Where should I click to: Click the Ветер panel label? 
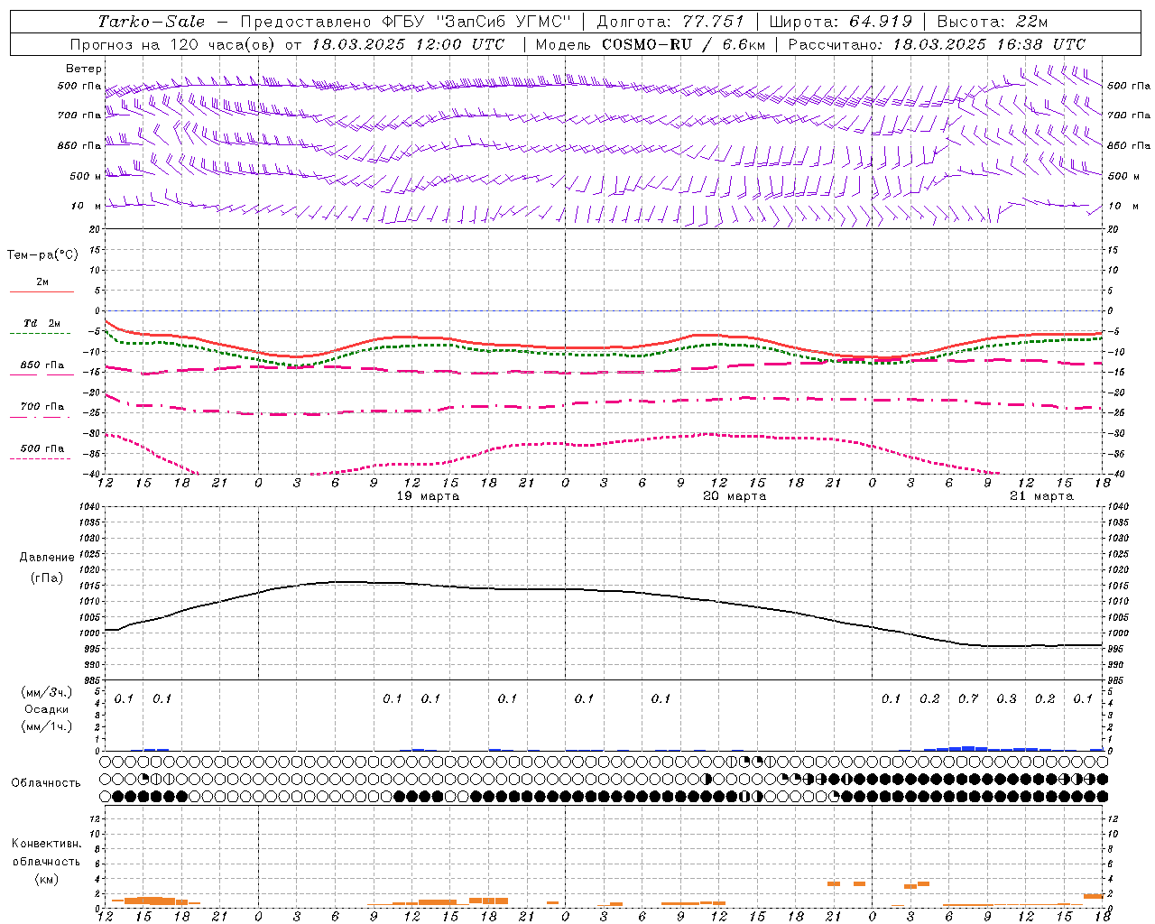coord(84,69)
